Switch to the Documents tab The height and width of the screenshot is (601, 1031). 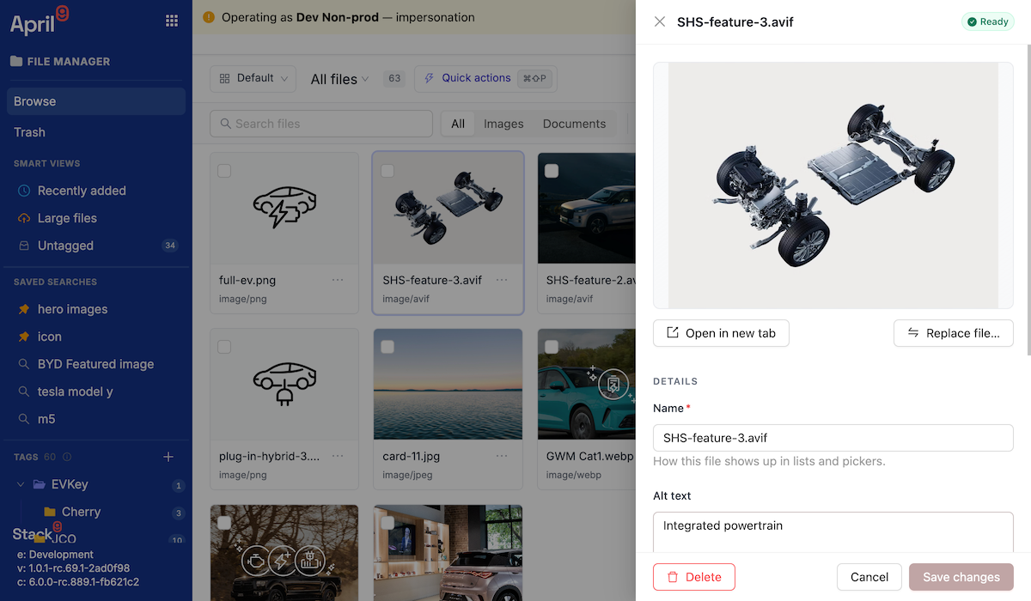574,124
